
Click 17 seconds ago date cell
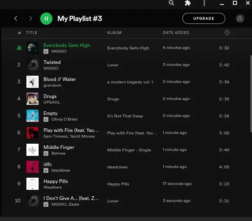[177, 184]
